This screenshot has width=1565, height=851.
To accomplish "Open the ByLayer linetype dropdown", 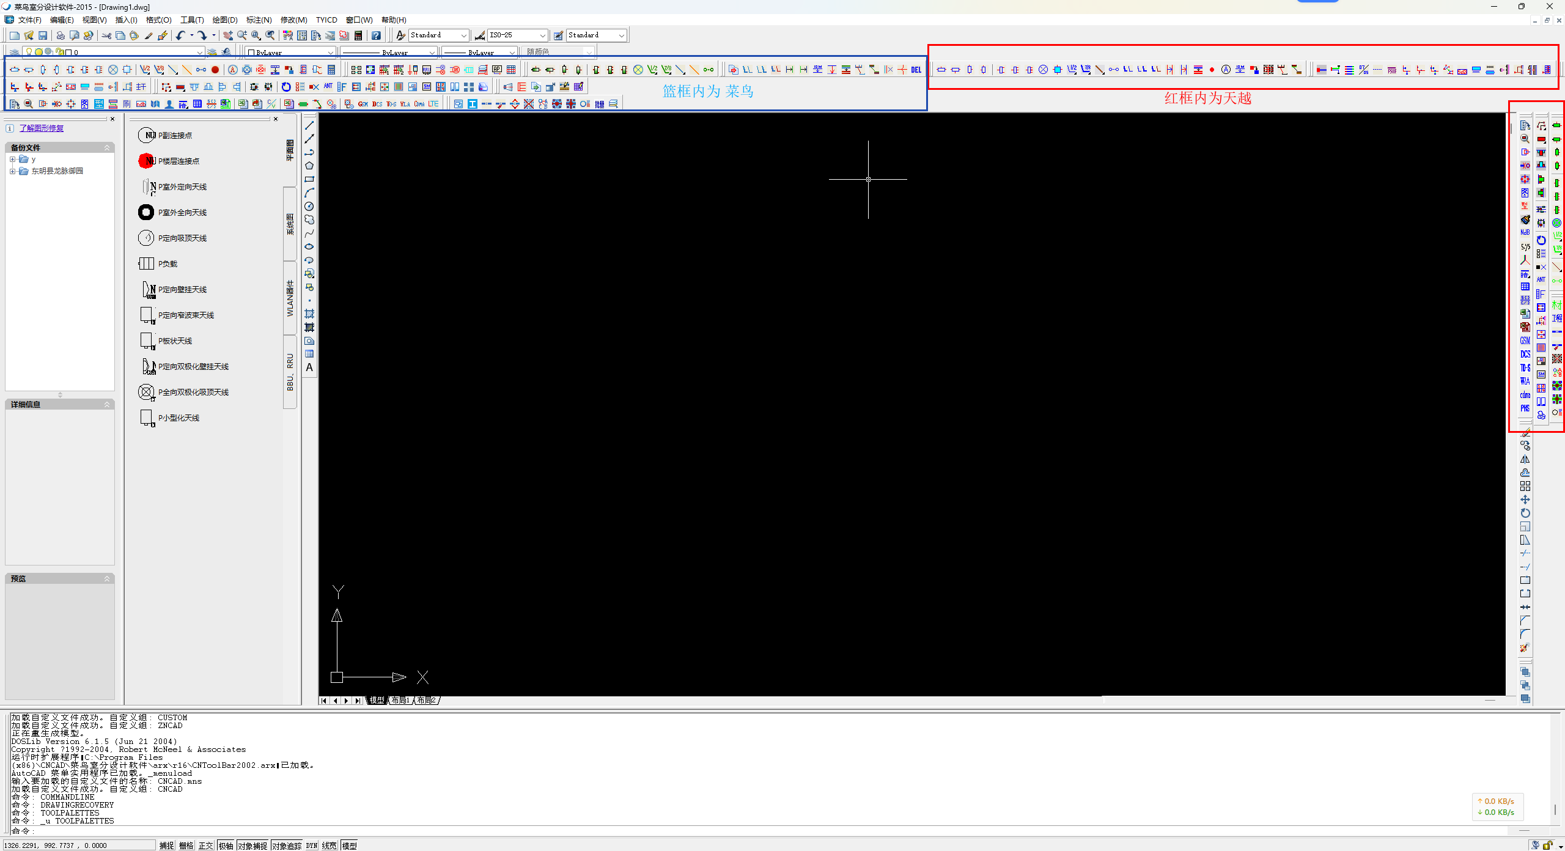I will pos(388,53).
